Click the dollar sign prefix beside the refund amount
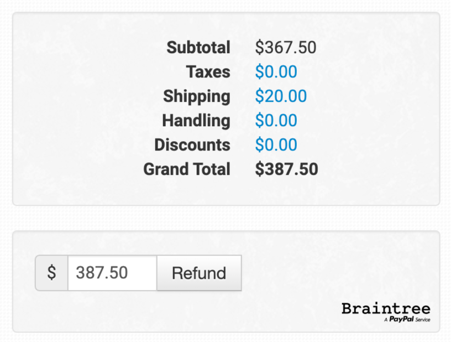Screen dimensions: 451x342 click(51, 273)
